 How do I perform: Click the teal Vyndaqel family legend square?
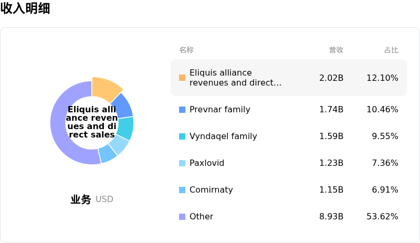pyautogui.click(x=182, y=136)
